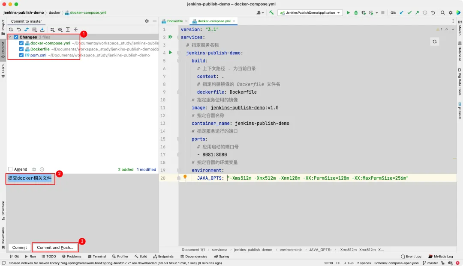Click the warning count indicator in editor

coord(439,29)
